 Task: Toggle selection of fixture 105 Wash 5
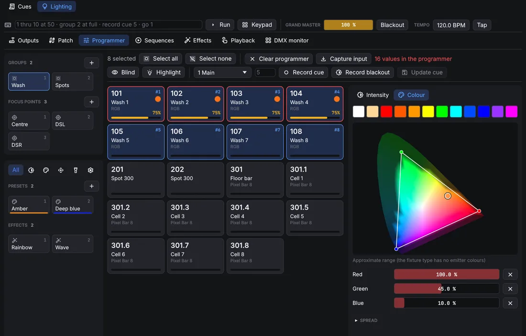pos(136,142)
